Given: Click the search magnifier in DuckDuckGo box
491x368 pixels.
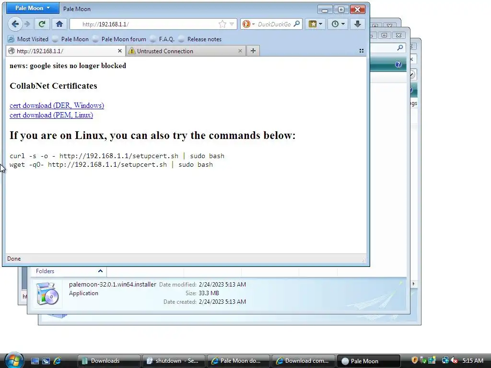Looking at the screenshot, I should 296,24.
